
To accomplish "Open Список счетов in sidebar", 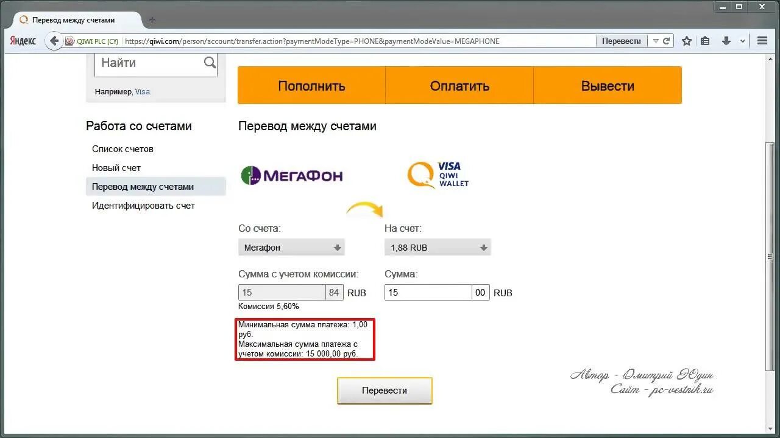I will pyautogui.click(x=122, y=149).
